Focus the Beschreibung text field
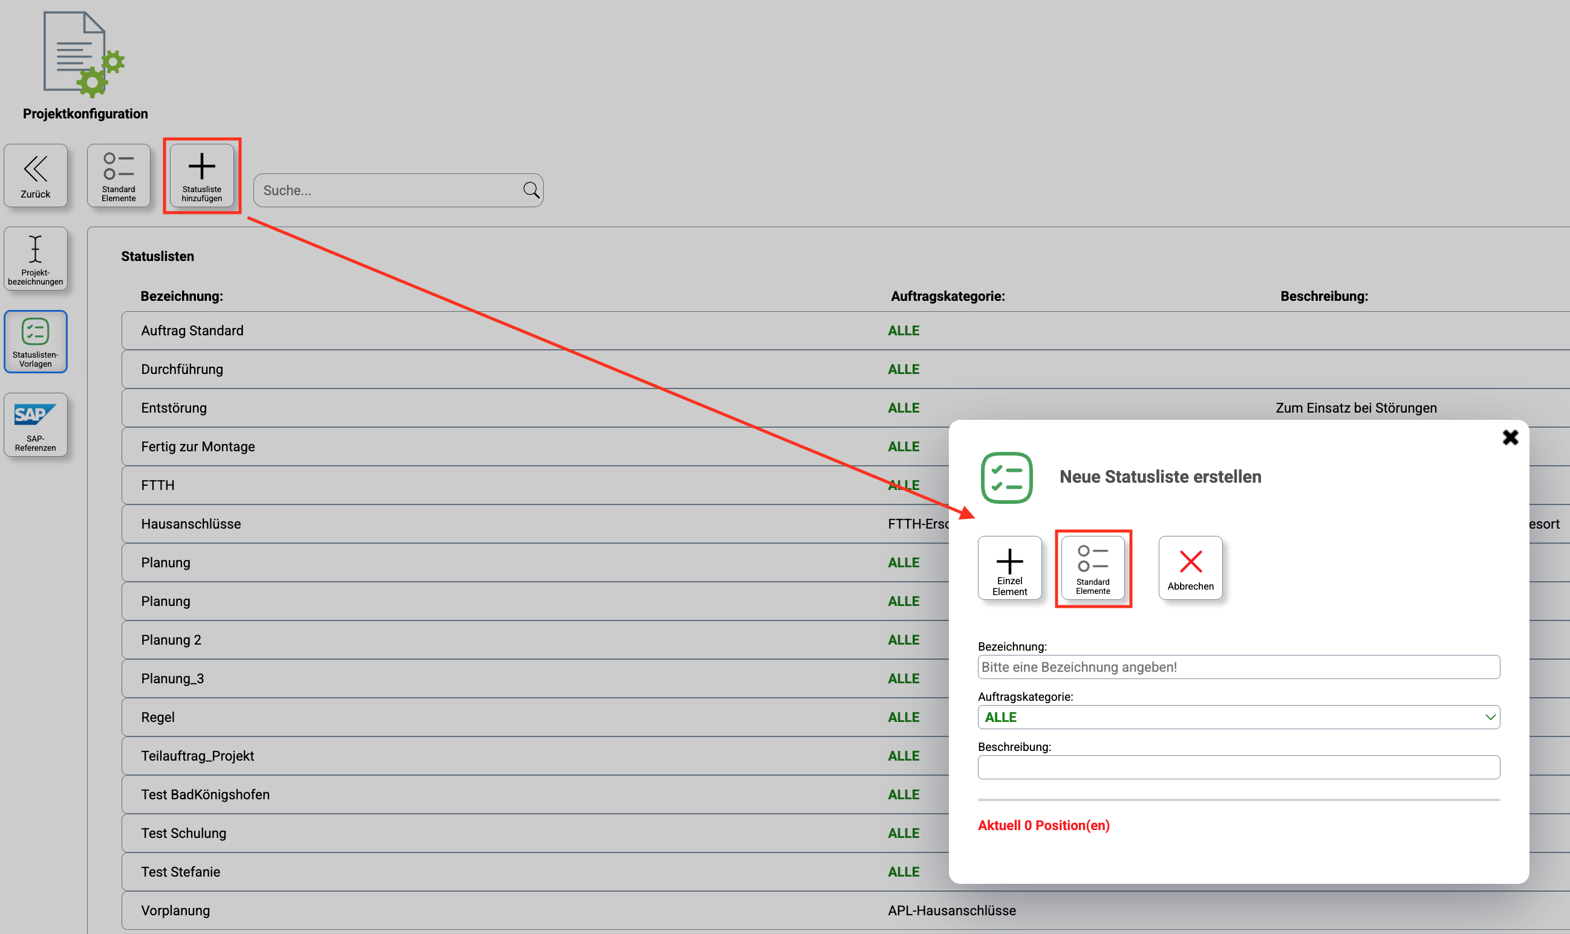 (x=1238, y=767)
